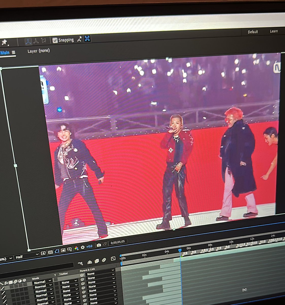Open the magnification ratio dropdown

[6, 259]
